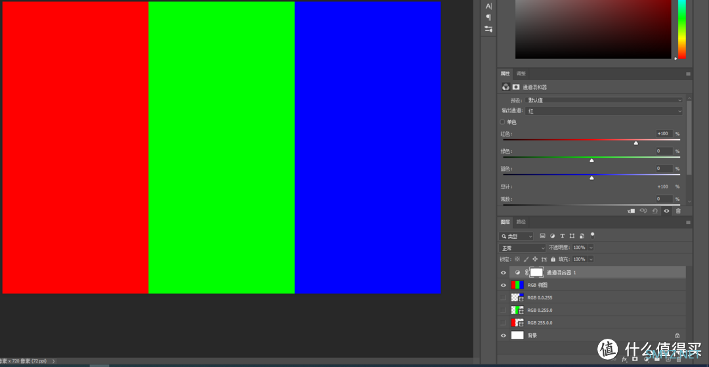Click the link icon on 通道混合器 1 layer

[x=526, y=272]
